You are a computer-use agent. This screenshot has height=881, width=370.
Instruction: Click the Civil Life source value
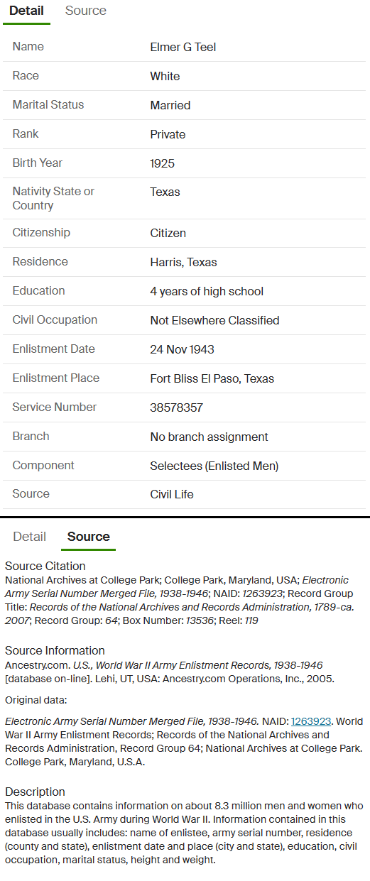click(x=172, y=494)
